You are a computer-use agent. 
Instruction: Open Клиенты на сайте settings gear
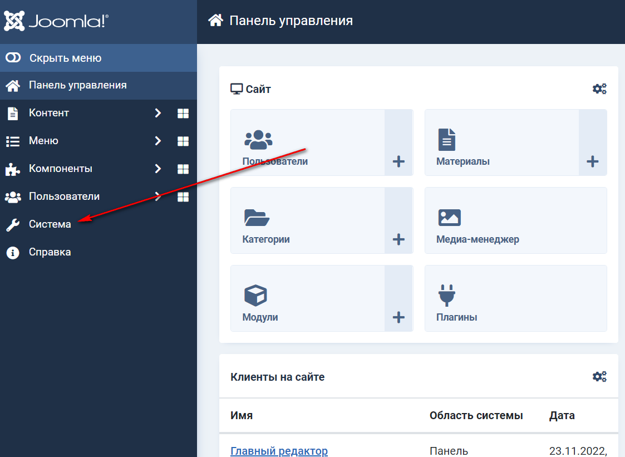point(599,377)
